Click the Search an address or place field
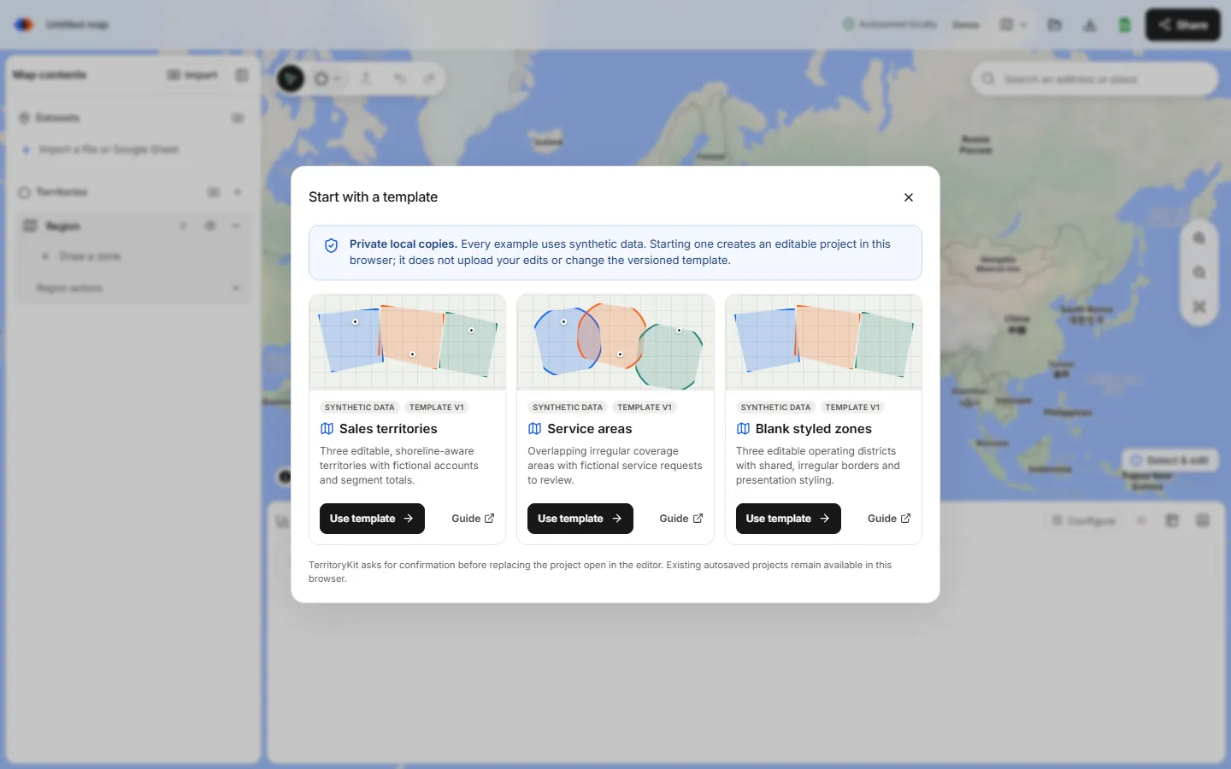Viewport: 1231px width, 769px height. coord(1095,79)
